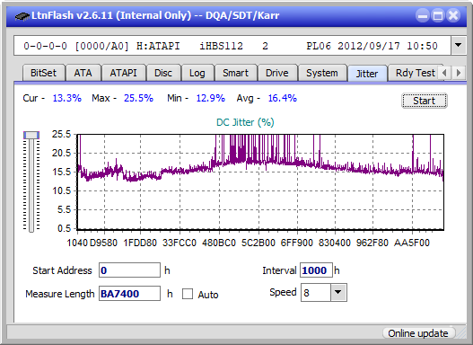
Task: Click the LtnFlash chip icon in title bar
Action: tap(22, 16)
